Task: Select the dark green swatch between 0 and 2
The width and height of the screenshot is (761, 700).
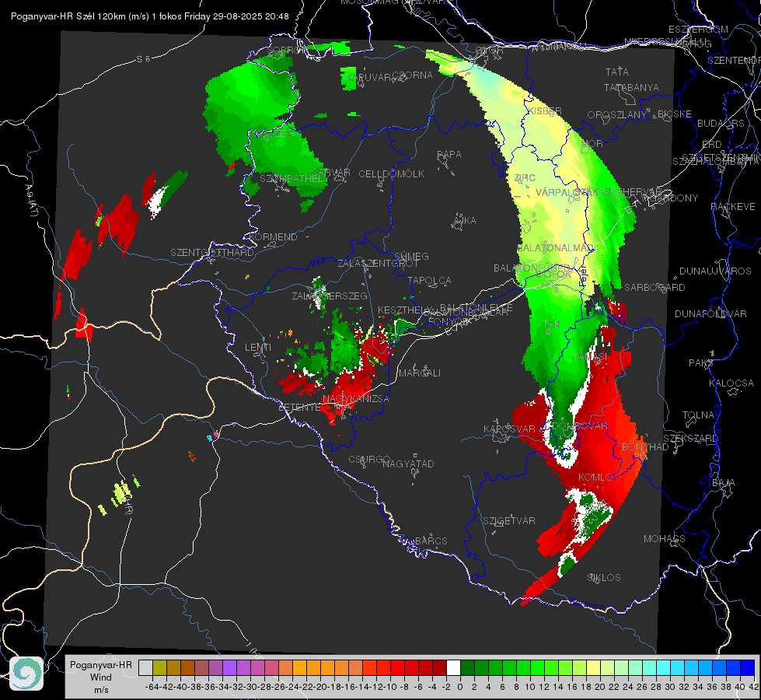Action: point(467,667)
